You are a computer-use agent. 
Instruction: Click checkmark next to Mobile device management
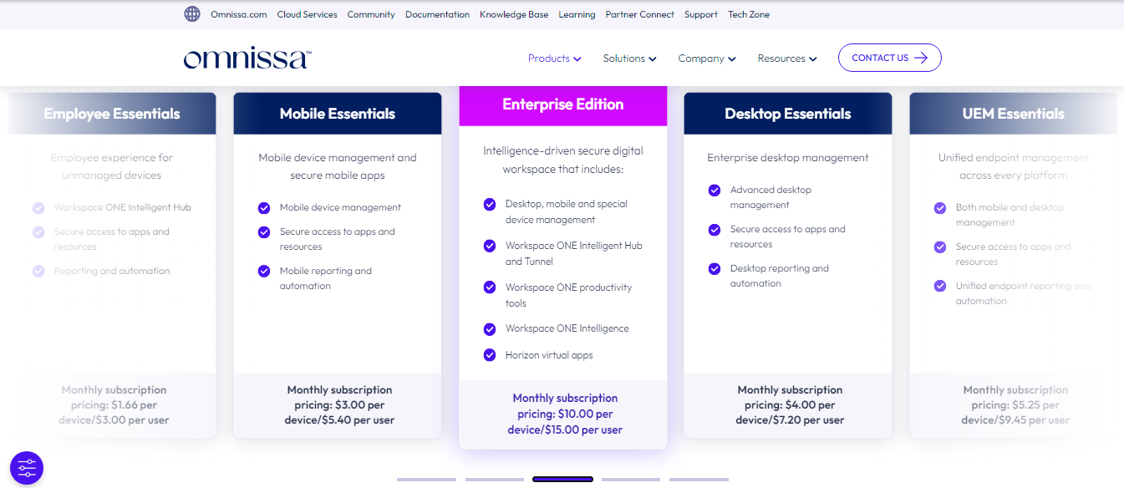tap(264, 207)
